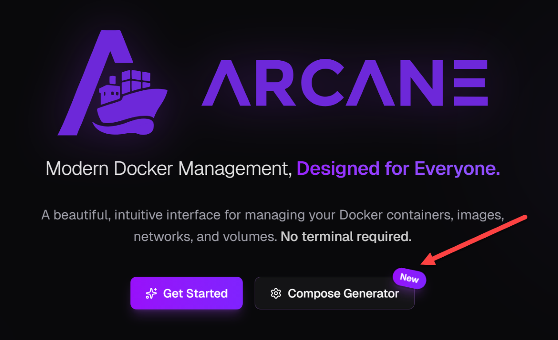Click the bold "No terminal required." text
The image size is (558, 340).
[x=346, y=236]
